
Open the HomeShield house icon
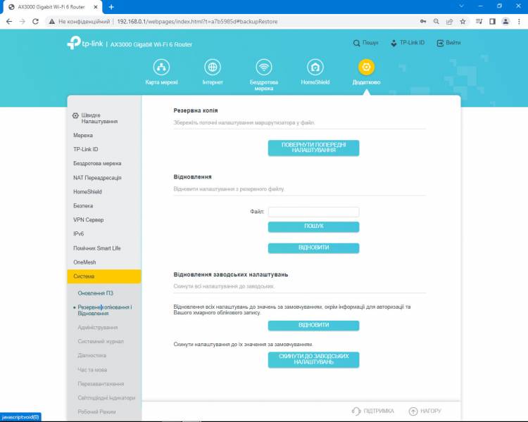pos(315,68)
